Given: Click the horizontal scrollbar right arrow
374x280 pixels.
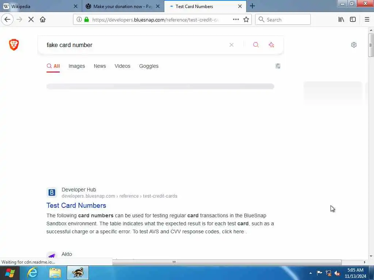Looking at the screenshot, I should (x=365, y=262).
